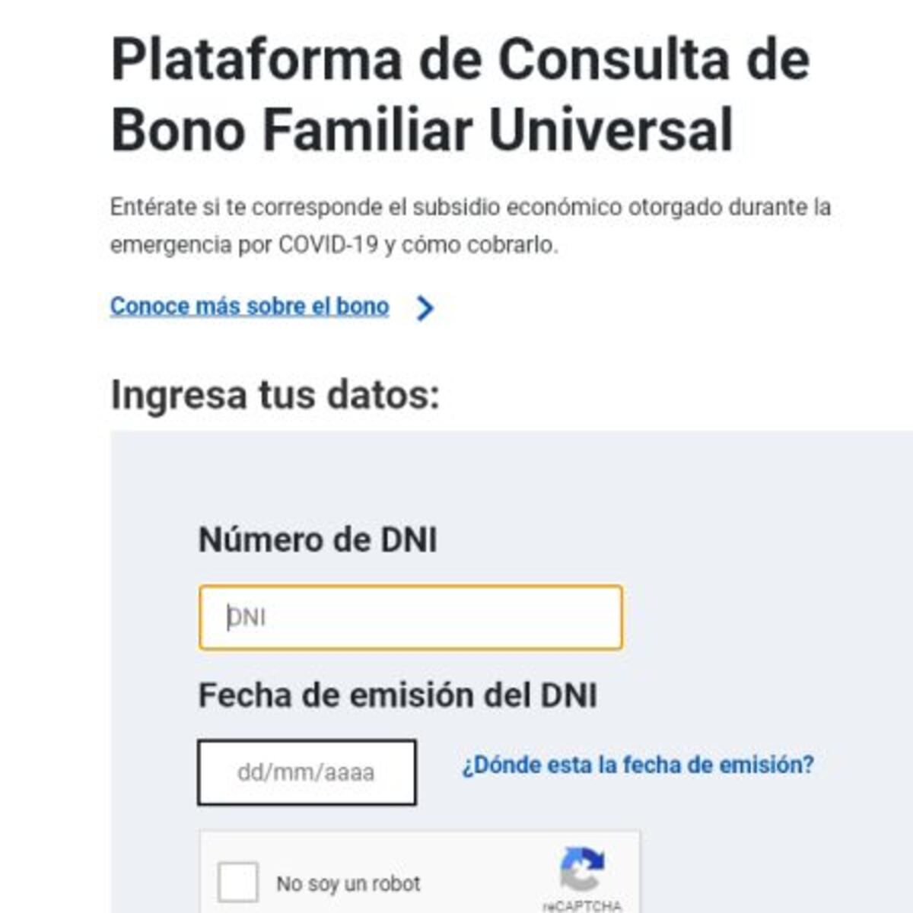Click inside the highlighted DNI field
Image resolution: width=913 pixels, height=913 pixels.
411,616
